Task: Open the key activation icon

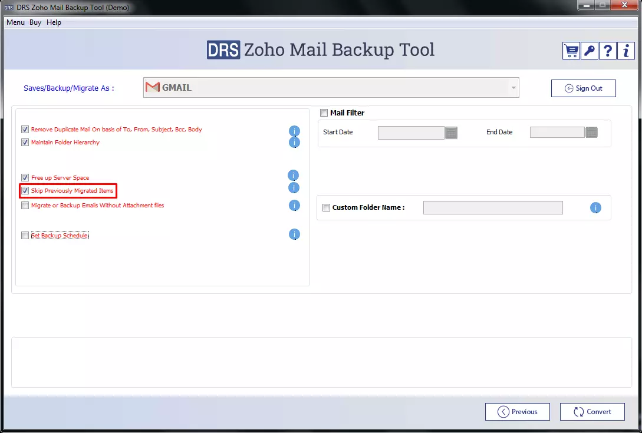Action: [x=590, y=51]
